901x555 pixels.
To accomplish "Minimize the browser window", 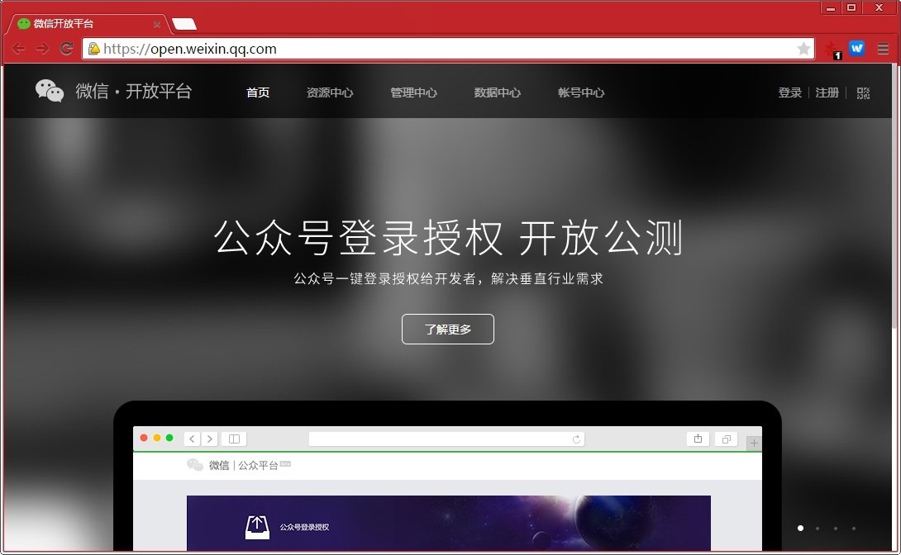I will point(830,8).
